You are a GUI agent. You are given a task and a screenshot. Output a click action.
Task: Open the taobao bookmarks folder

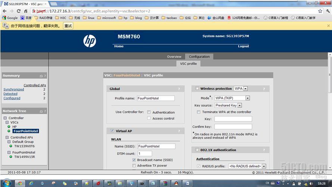click(x=169, y=18)
